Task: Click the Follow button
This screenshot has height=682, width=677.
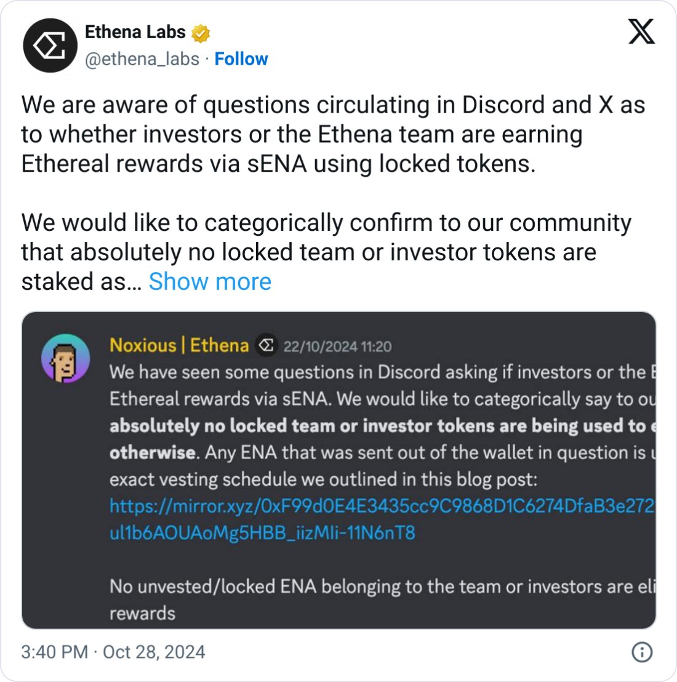Action: (241, 59)
